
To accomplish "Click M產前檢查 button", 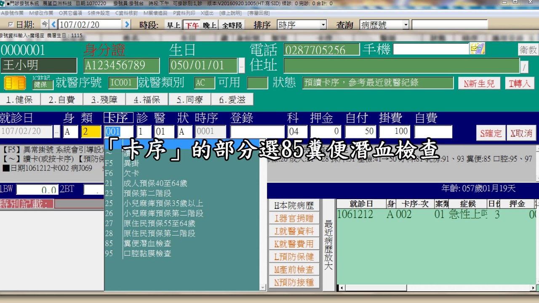I will click(x=294, y=269).
